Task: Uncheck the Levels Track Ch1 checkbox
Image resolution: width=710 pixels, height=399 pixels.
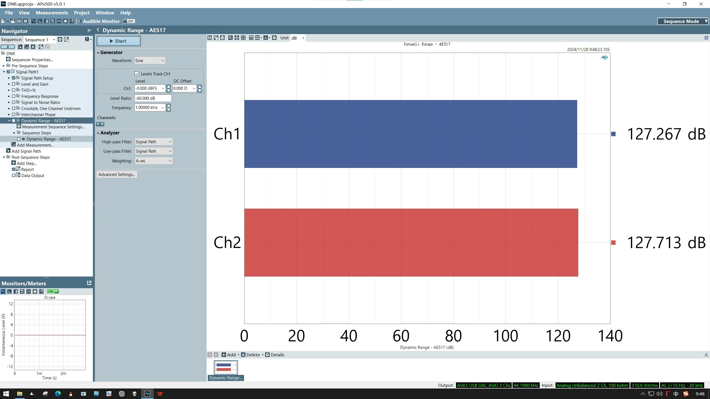Action: pos(137,74)
